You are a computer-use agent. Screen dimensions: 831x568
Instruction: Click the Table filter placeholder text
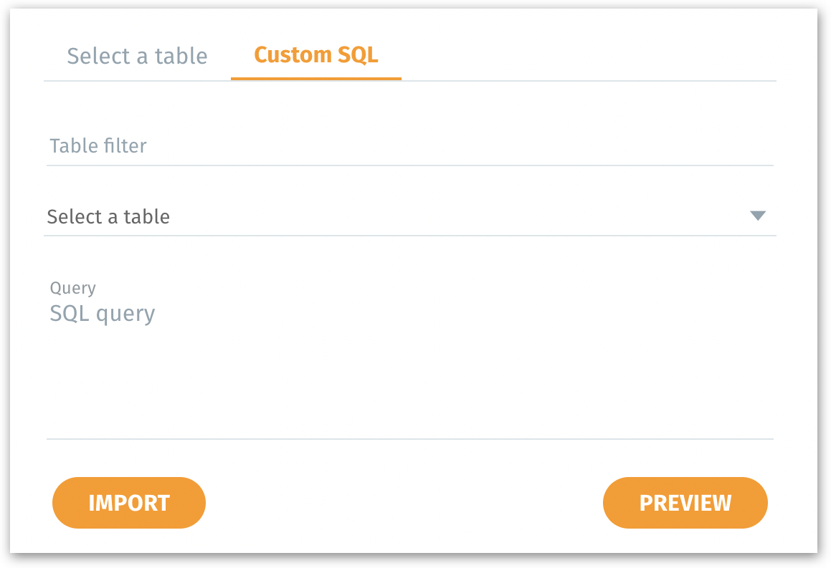pyautogui.click(x=98, y=146)
